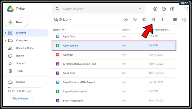This screenshot has height=109, width=192.
Task: Click the Preview eye icon
Action: coord(144,20)
